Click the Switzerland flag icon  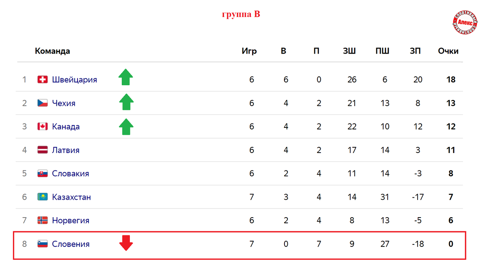(43, 80)
